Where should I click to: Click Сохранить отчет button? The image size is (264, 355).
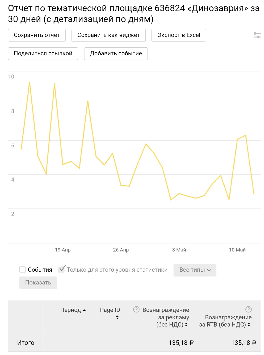coord(37,35)
